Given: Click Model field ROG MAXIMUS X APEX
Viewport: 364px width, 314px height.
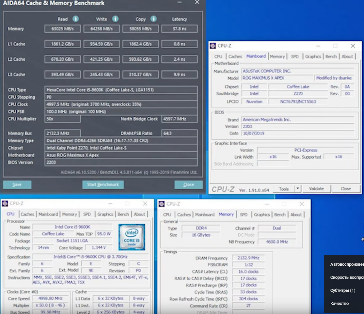Looking at the screenshot, I should click(x=277, y=78).
